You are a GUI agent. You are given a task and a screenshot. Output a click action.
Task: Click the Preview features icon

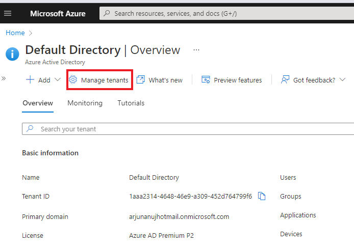coord(206,79)
